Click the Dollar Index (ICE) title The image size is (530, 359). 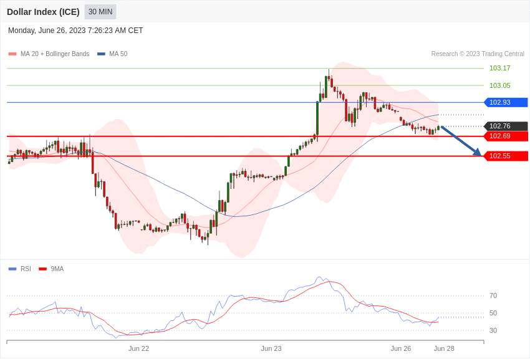point(43,12)
